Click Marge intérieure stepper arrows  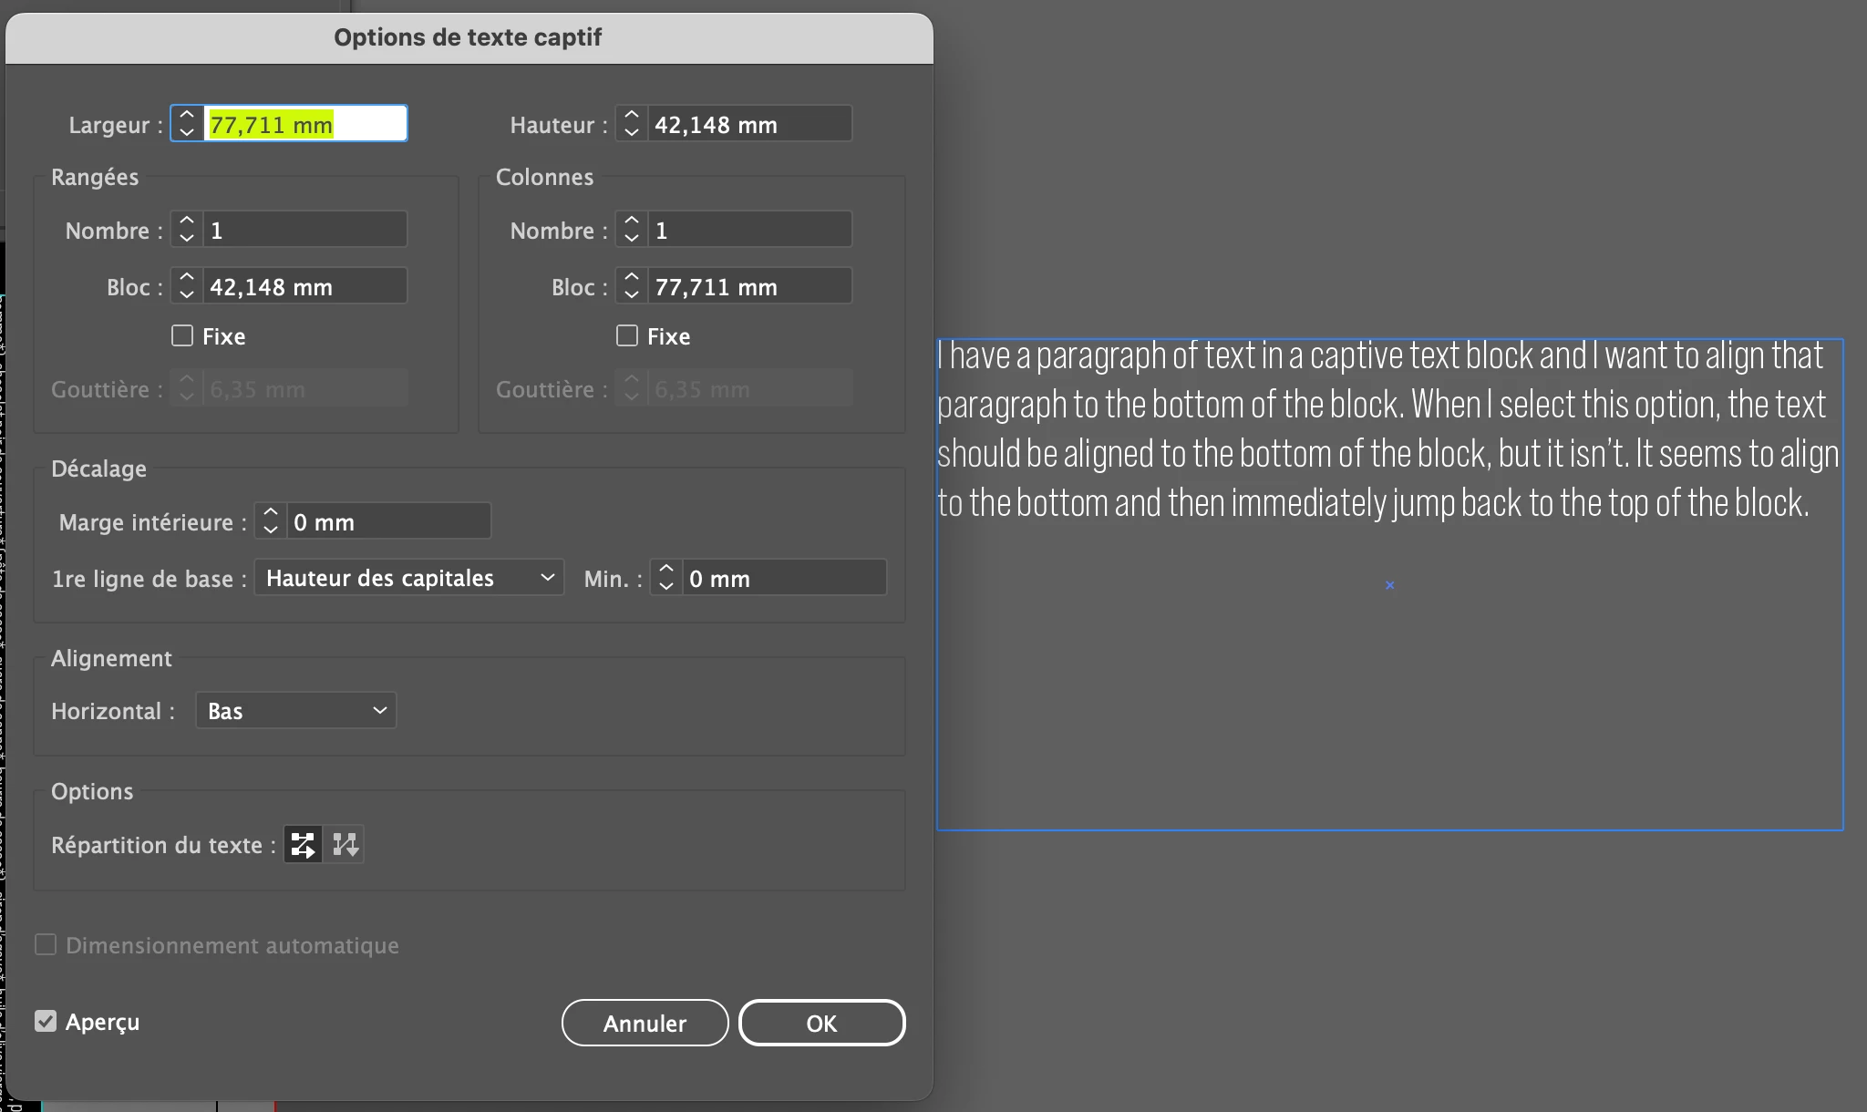point(271,521)
